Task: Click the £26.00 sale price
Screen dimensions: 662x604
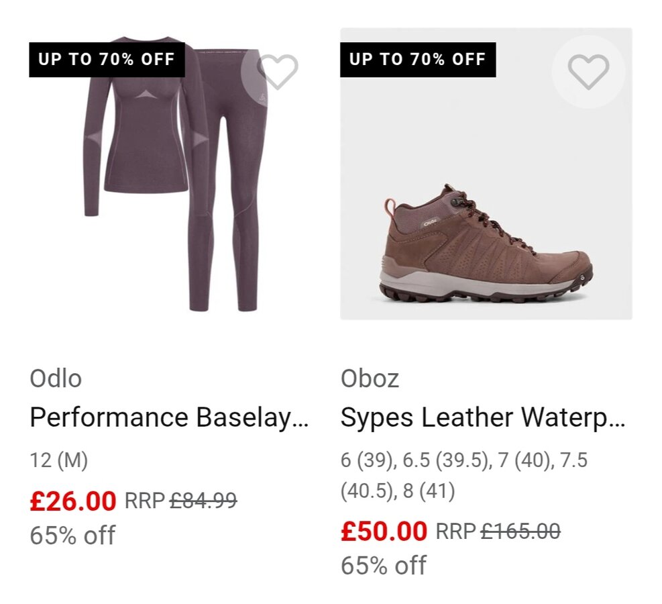Action: (x=73, y=500)
